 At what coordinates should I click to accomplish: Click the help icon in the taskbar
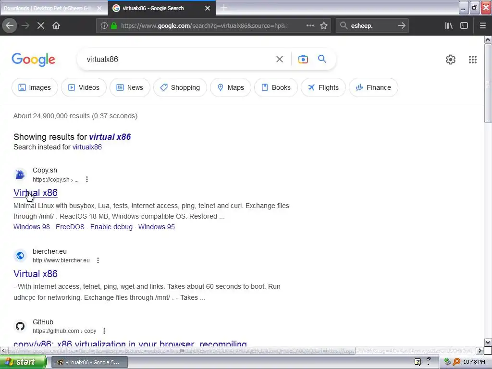click(418, 362)
